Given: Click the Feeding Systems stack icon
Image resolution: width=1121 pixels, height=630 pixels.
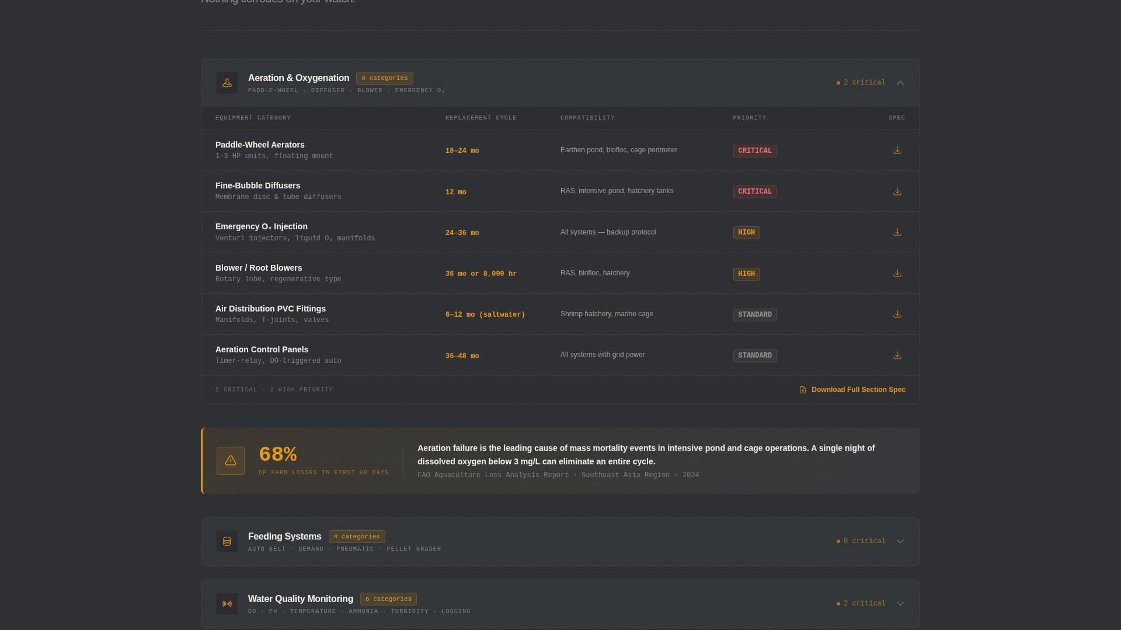Looking at the screenshot, I should tap(227, 541).
